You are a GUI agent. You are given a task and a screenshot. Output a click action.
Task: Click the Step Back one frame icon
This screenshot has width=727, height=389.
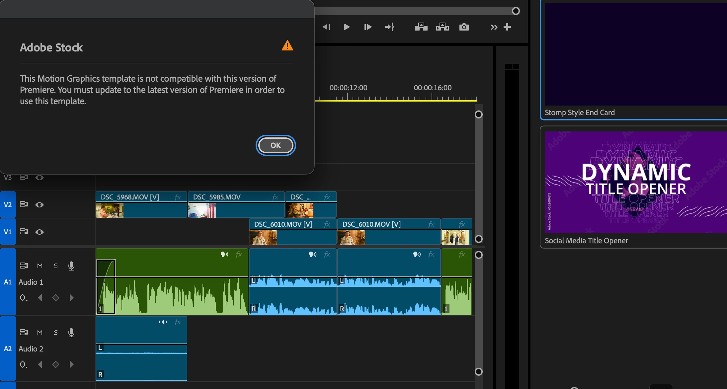tap(326, 27)
